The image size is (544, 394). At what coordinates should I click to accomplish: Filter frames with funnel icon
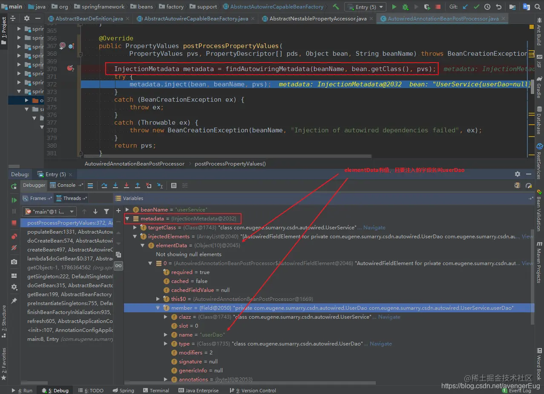(106, 211)
